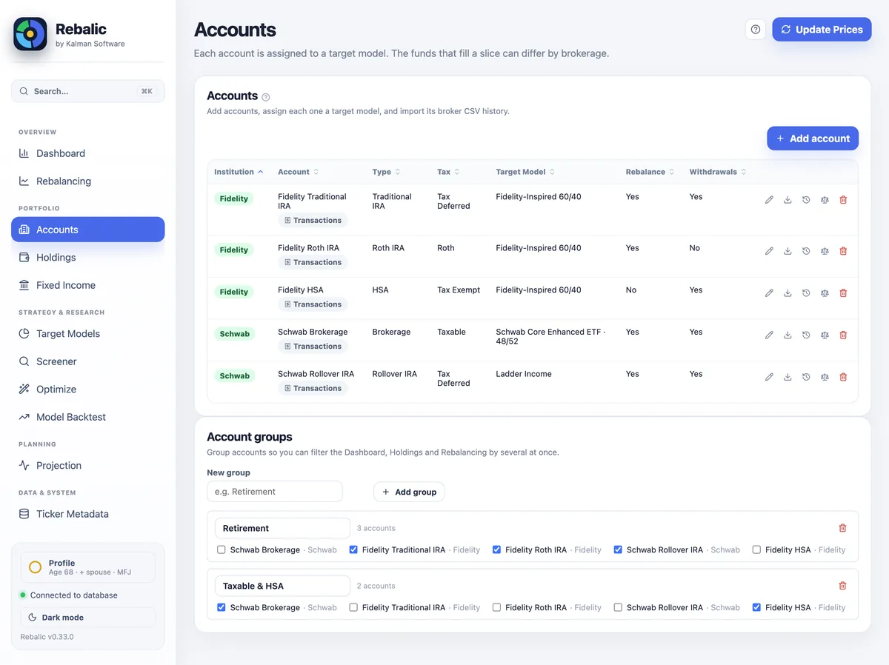Check Schwab Brokerage in Retirement group
The width and height of the screenshot is (889, 665).
[x=222, y=549]
